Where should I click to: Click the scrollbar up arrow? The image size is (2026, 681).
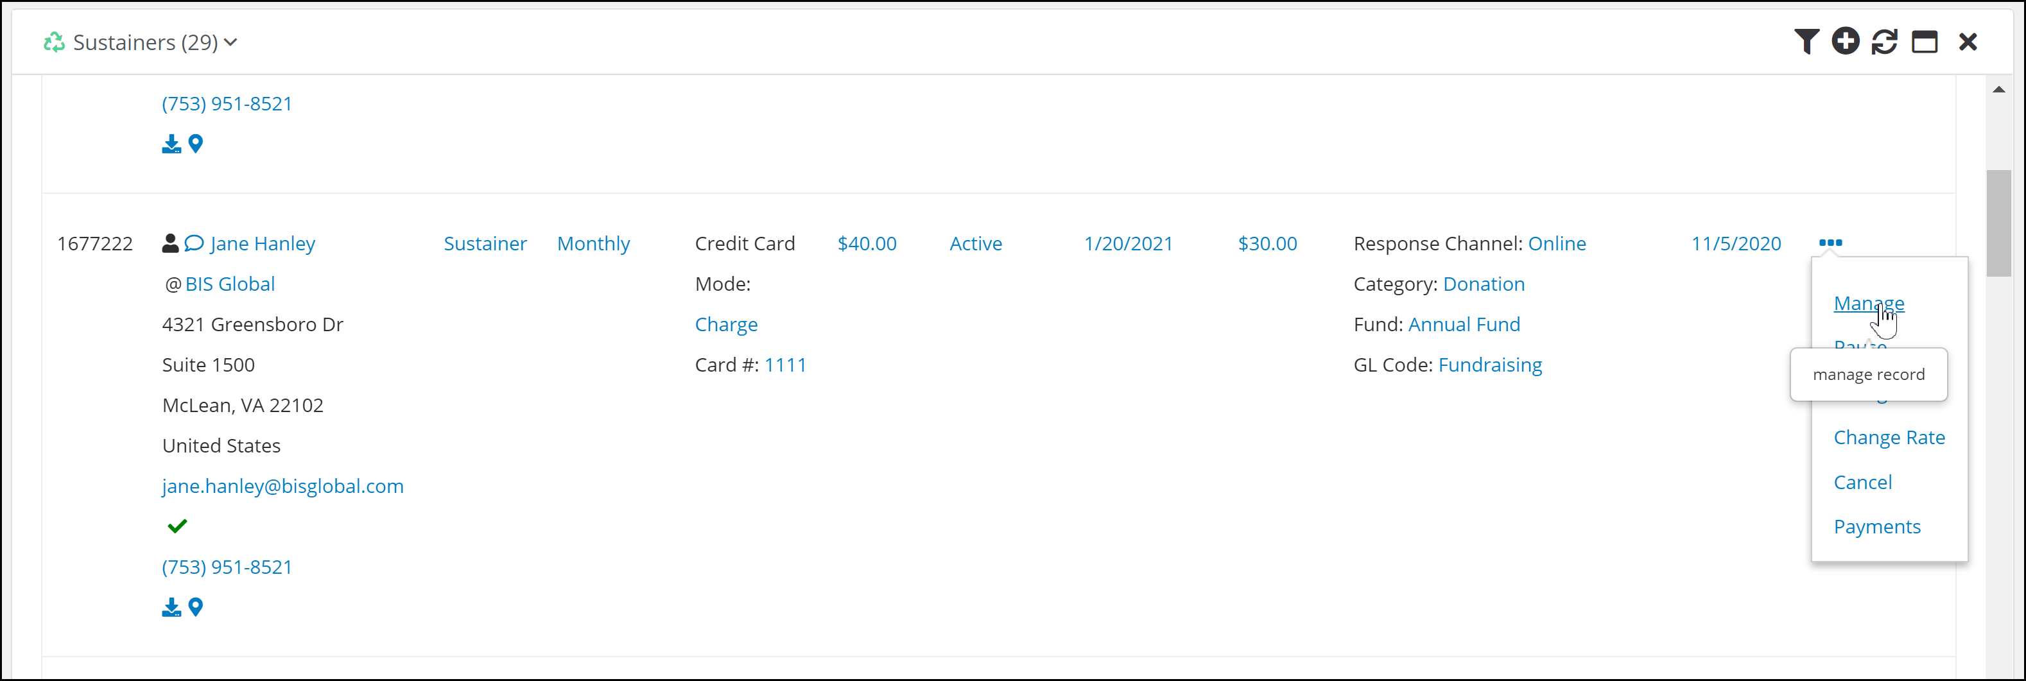(1998, 90)
